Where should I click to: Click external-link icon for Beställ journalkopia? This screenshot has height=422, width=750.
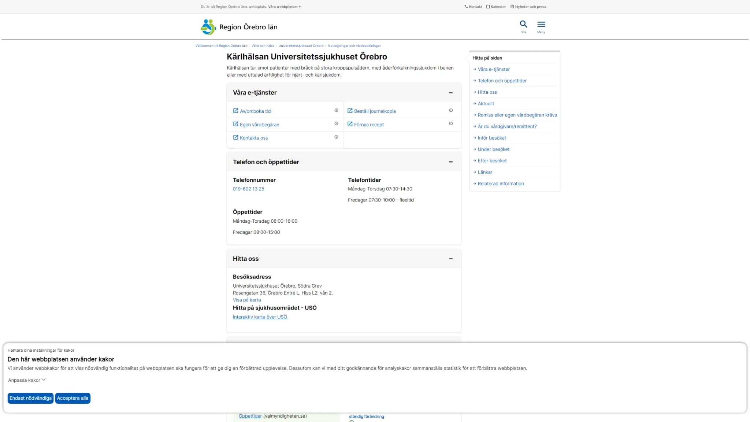(x=350, y=111)
